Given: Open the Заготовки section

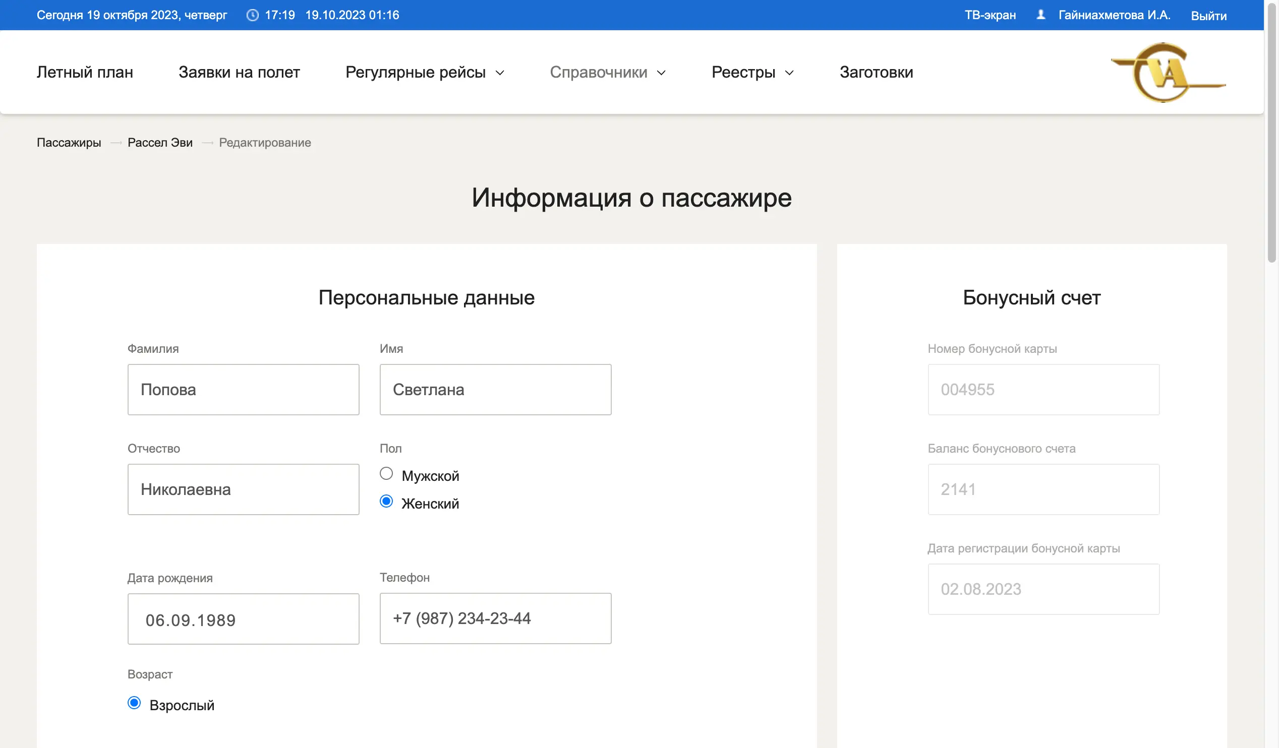Looking at the screenshot, I should [x=876, y=72].
